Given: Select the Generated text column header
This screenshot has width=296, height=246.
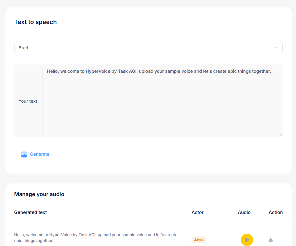Looking at the screenshot, I should [x=31, y=212].
